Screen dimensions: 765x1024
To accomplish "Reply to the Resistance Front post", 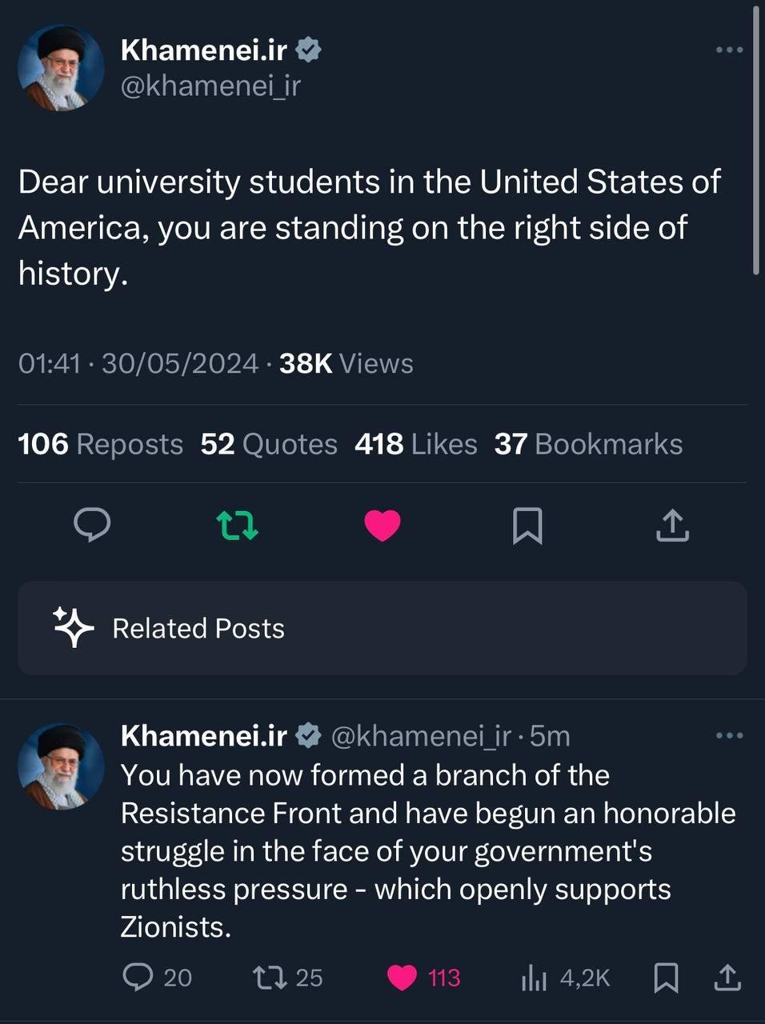I will tap(138, 977).
